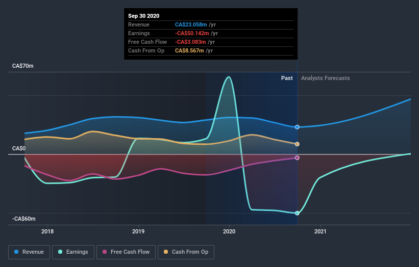
Task: Toggle the Free Cash Flow legend series
Action: 126,252
